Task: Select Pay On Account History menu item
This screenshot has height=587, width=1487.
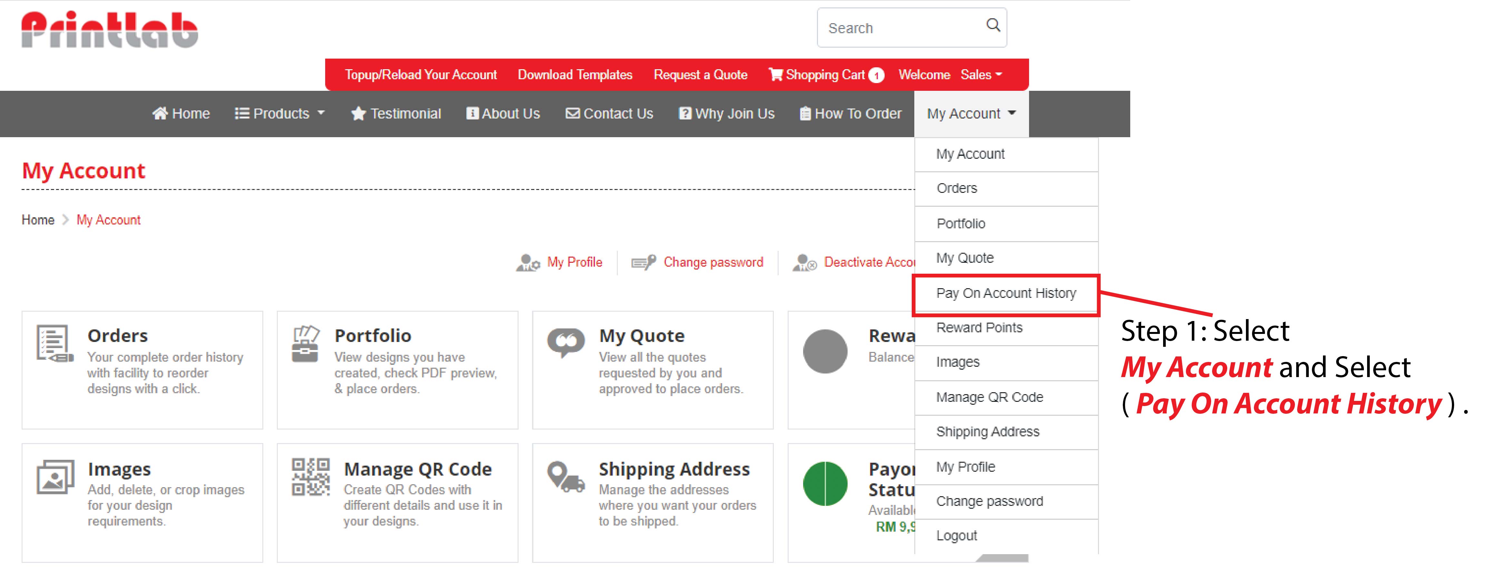Action: [1006, 294]
